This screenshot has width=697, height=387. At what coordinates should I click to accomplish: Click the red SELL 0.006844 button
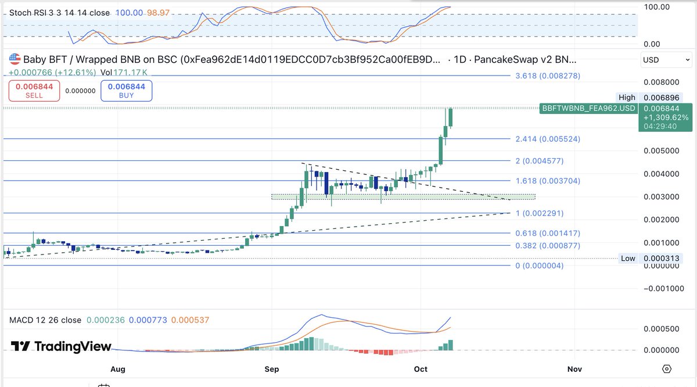click(x=33, y=91)
